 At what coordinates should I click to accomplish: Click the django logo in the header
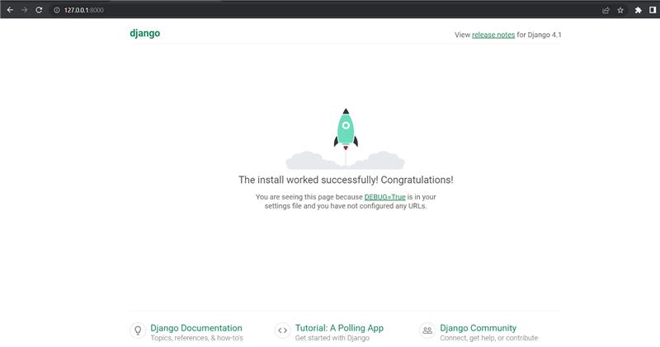point(144,34)
